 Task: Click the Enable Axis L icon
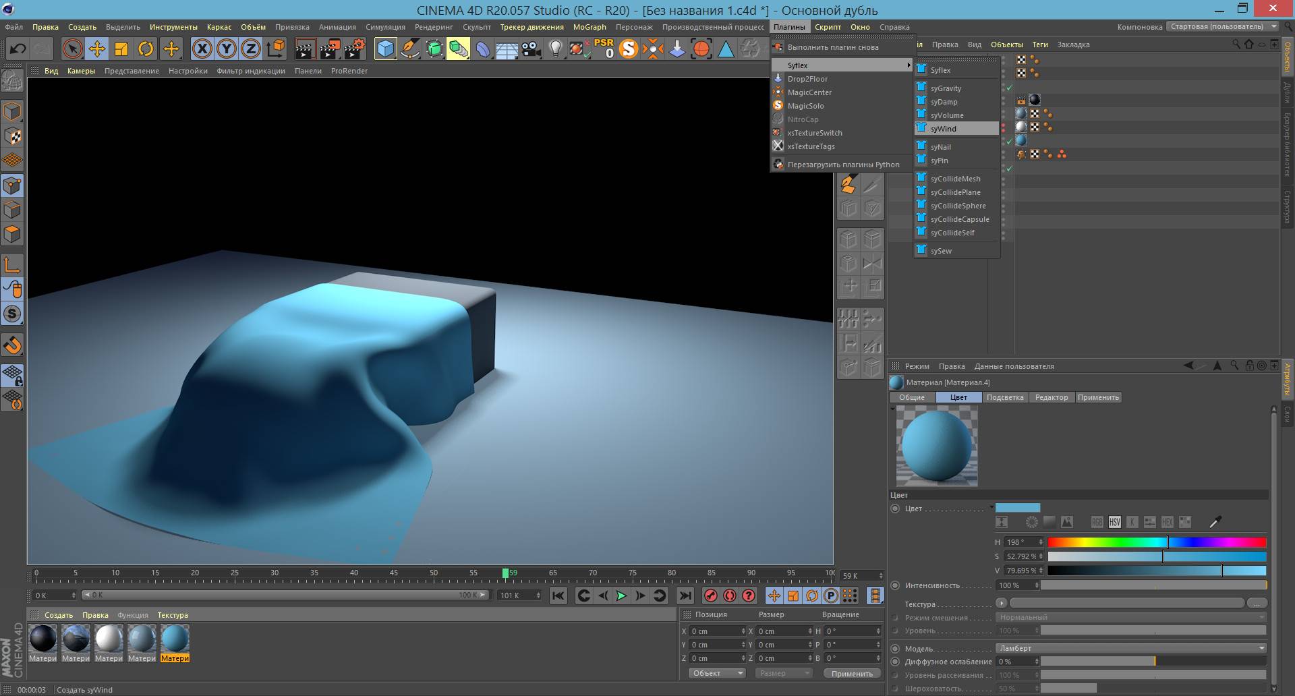coord(12,264)
